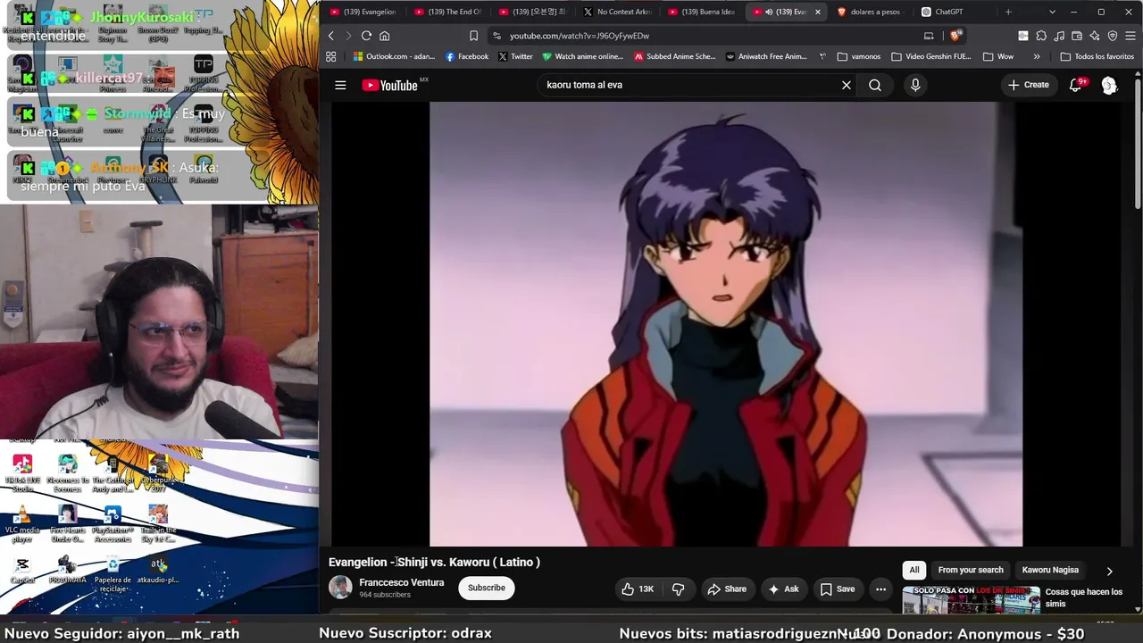Open the Aniwatch Free Anim... bookmark
This screenshot has height=643, width=1143.
tap(766, 56)
